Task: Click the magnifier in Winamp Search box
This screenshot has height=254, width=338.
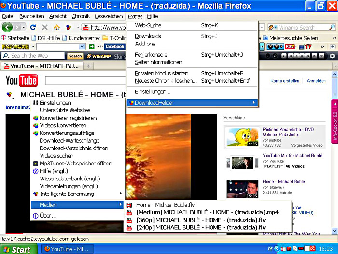Action: 332,27
